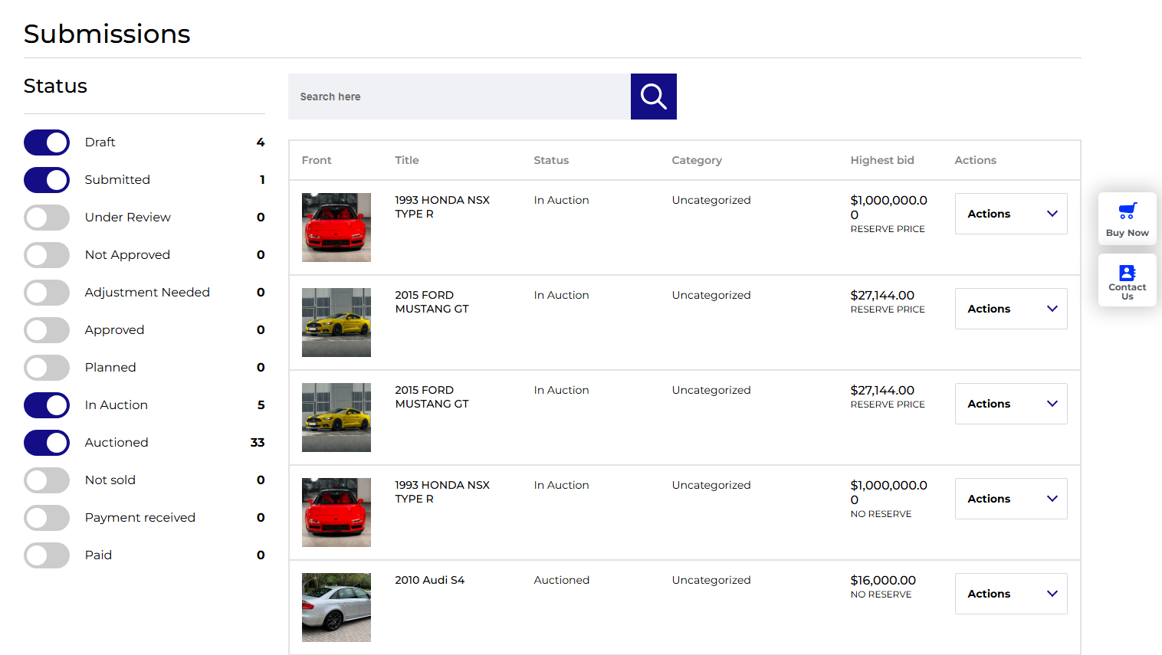The height and width of the screenshot is (655, 1162).
Task: Click the Auctioned count 33
Action: pos(258,443)
